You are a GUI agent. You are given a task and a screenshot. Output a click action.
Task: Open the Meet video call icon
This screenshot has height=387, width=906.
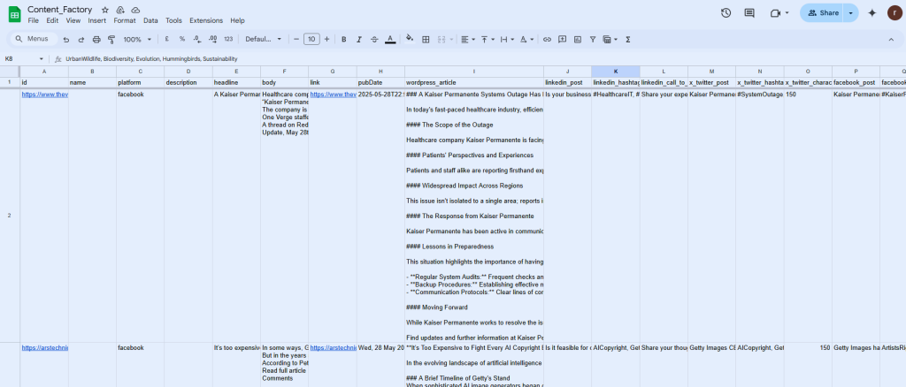775,12
